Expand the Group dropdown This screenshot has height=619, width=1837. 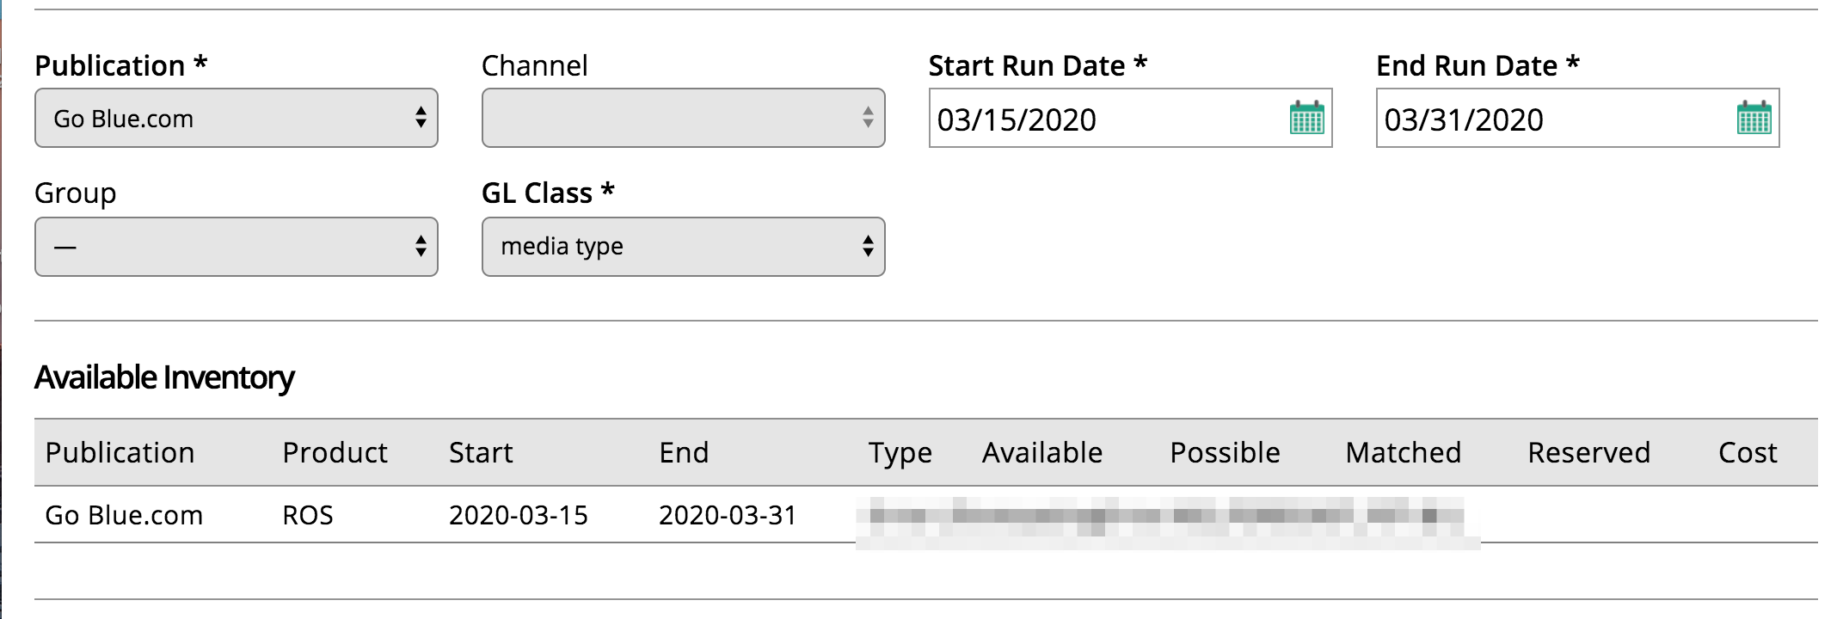coord(237,247)
